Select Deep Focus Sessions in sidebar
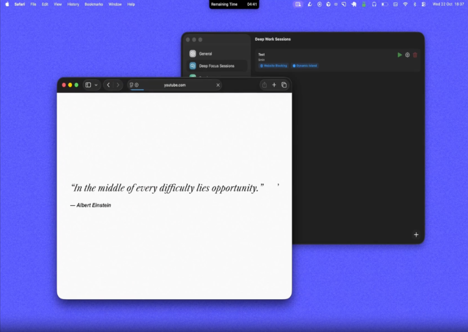Image resolution: width=468 pixels, height=332 pixels. 216,66
